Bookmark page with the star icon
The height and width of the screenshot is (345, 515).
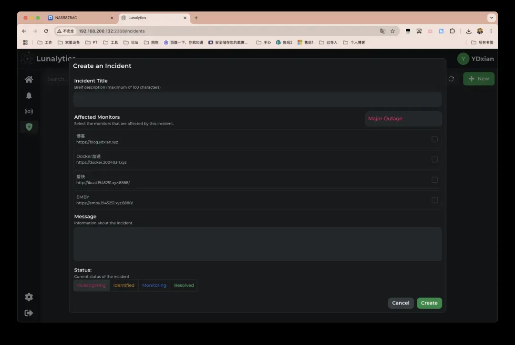coord(392,31)
